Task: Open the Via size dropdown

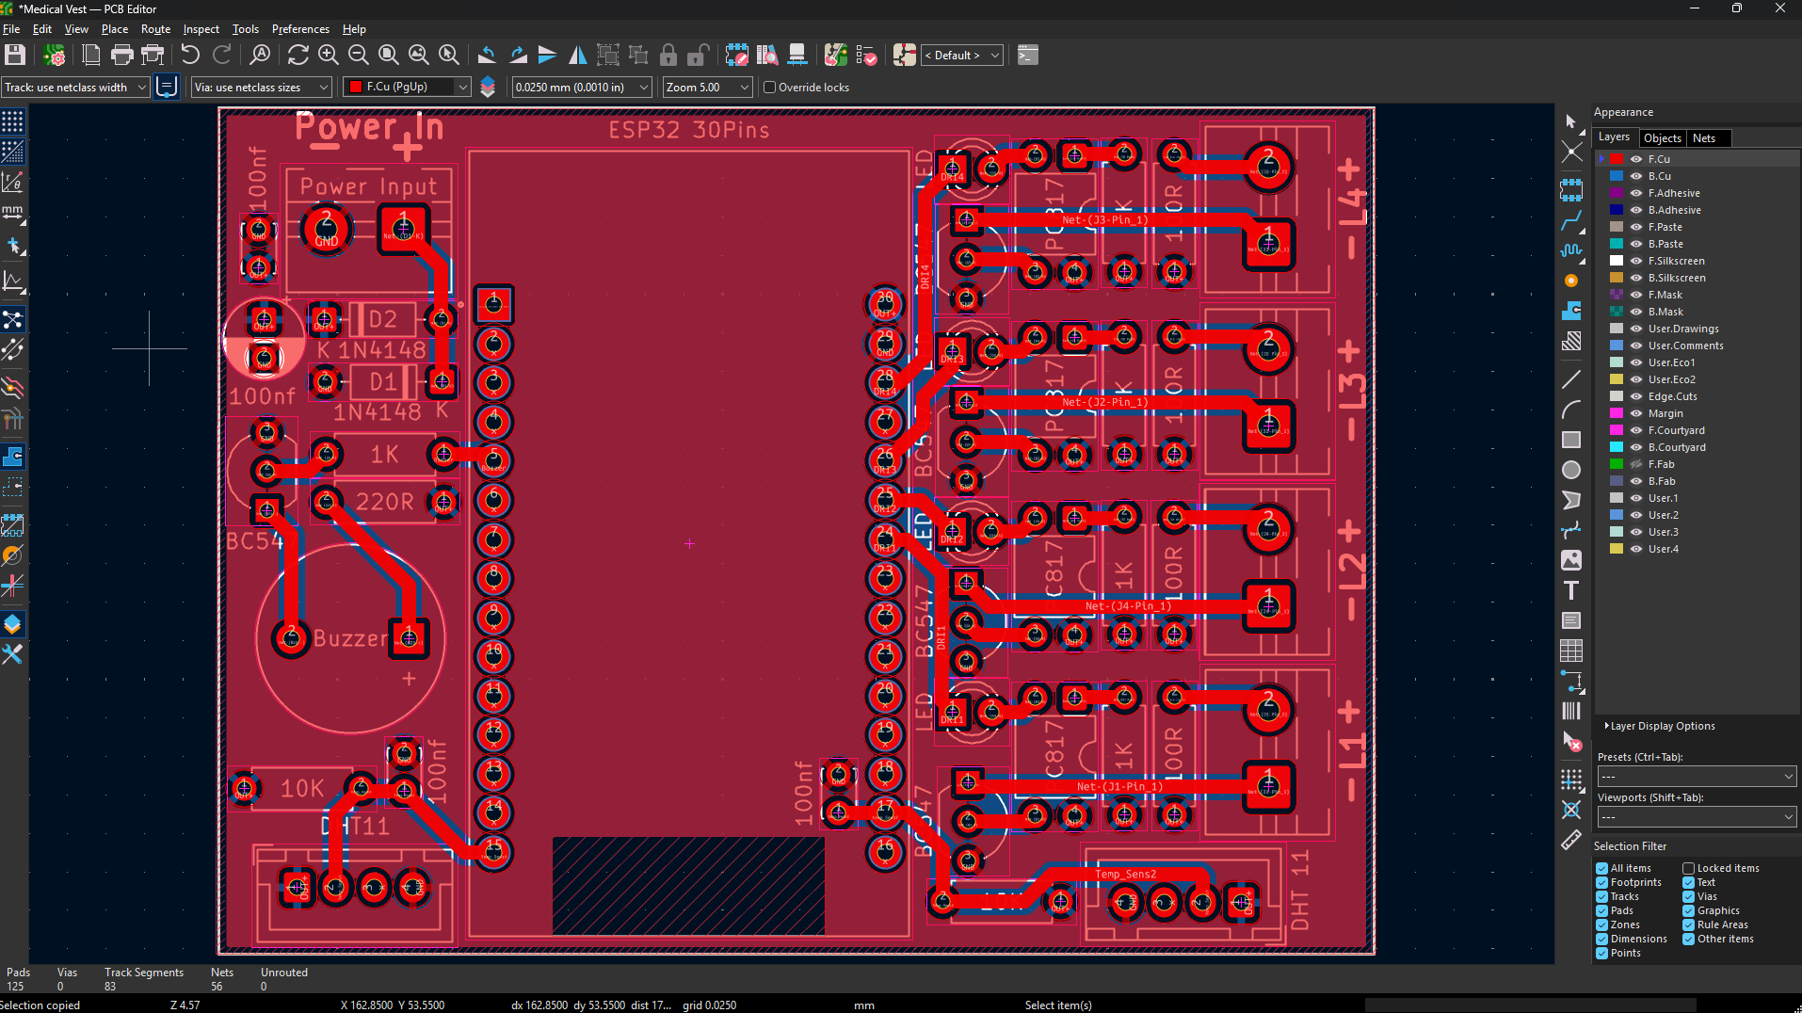Action: (x=261, y=88)
